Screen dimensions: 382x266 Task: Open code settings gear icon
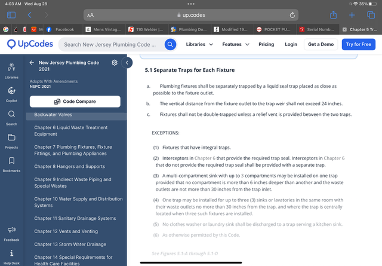pyautogui.click(x=115, y=63)
